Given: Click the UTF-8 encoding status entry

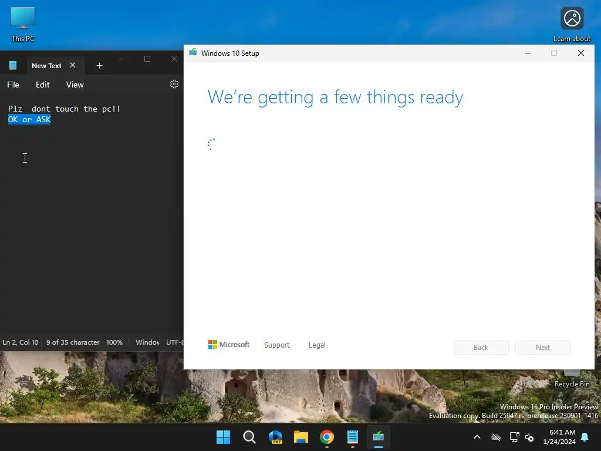Looking at the screenshot, I should pos(175,342).
